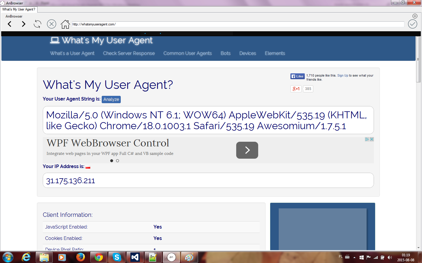Click the PL language indicator
The height and width of the screenshot is (263, 422).
tap(341, 257)
